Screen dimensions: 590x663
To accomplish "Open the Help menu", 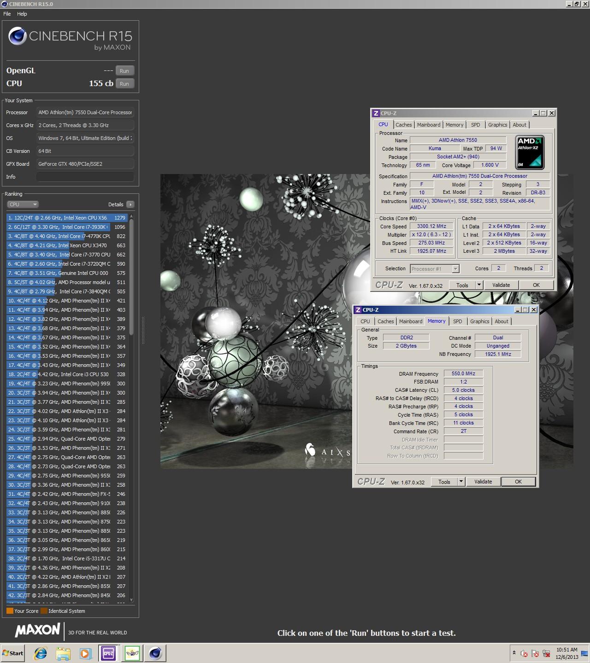I will (x=22, y=14).
